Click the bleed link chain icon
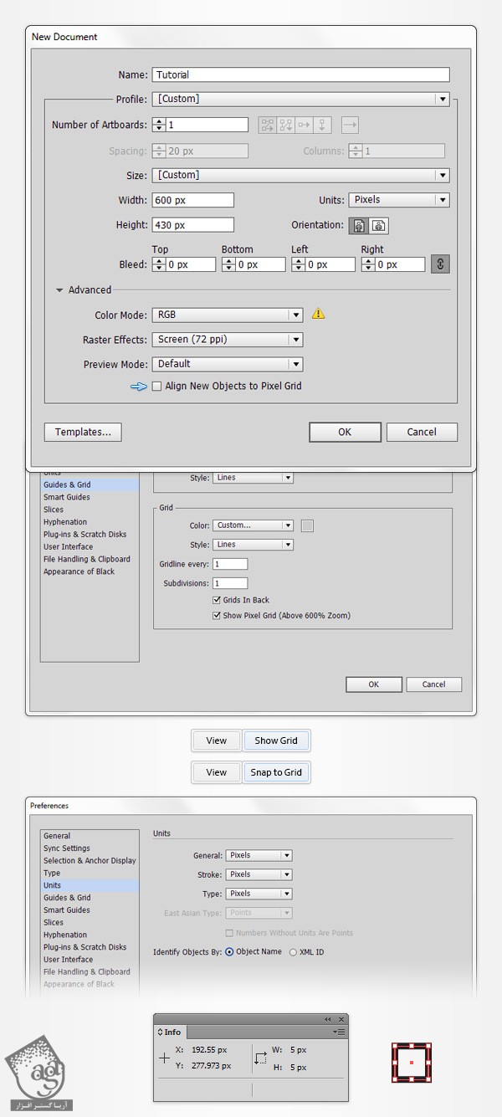Image resolution: width=502 pixels, height=1117 pixels. (x=441, y=264)
